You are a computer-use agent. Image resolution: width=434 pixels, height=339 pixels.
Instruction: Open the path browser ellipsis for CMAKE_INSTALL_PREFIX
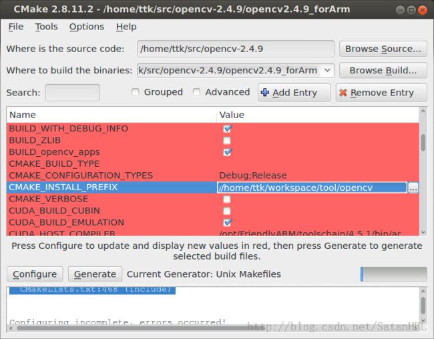413,188
